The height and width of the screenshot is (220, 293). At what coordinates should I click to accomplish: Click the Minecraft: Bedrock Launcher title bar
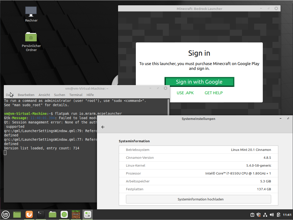click(199, 9)
